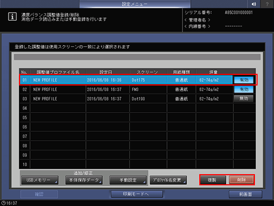Click date 2016/06/08 16:36 cell
The image size is (274, 206).
pyautogui.click(x=104, y=80)
